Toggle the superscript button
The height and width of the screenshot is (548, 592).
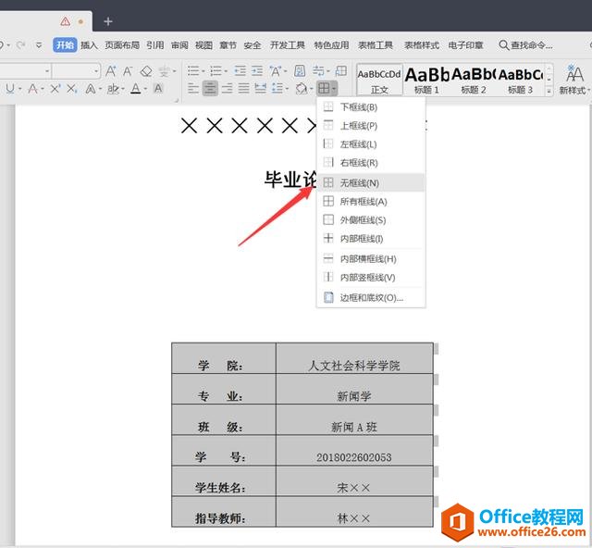tap(55, 89)
